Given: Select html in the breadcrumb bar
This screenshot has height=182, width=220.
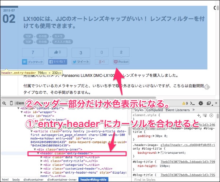Looking at the screenshot, I should 5,179.
